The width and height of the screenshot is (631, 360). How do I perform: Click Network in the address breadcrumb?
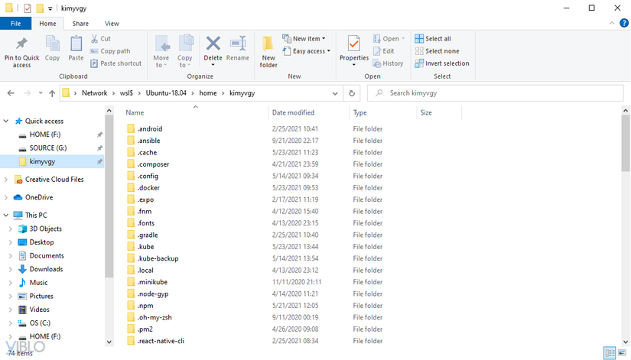(95, 93)
